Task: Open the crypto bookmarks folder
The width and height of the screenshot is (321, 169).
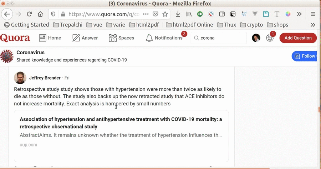Action: point(251,25)
